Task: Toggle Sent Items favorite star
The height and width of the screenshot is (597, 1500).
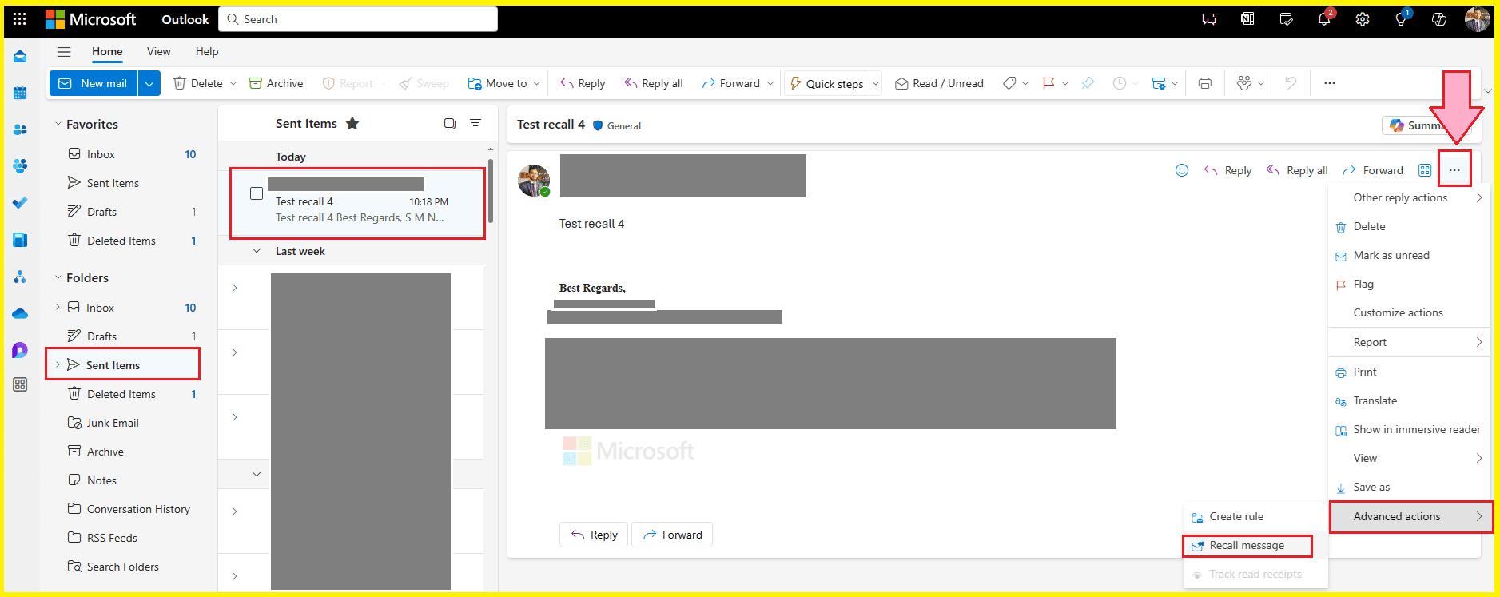Action: [352, 123]
